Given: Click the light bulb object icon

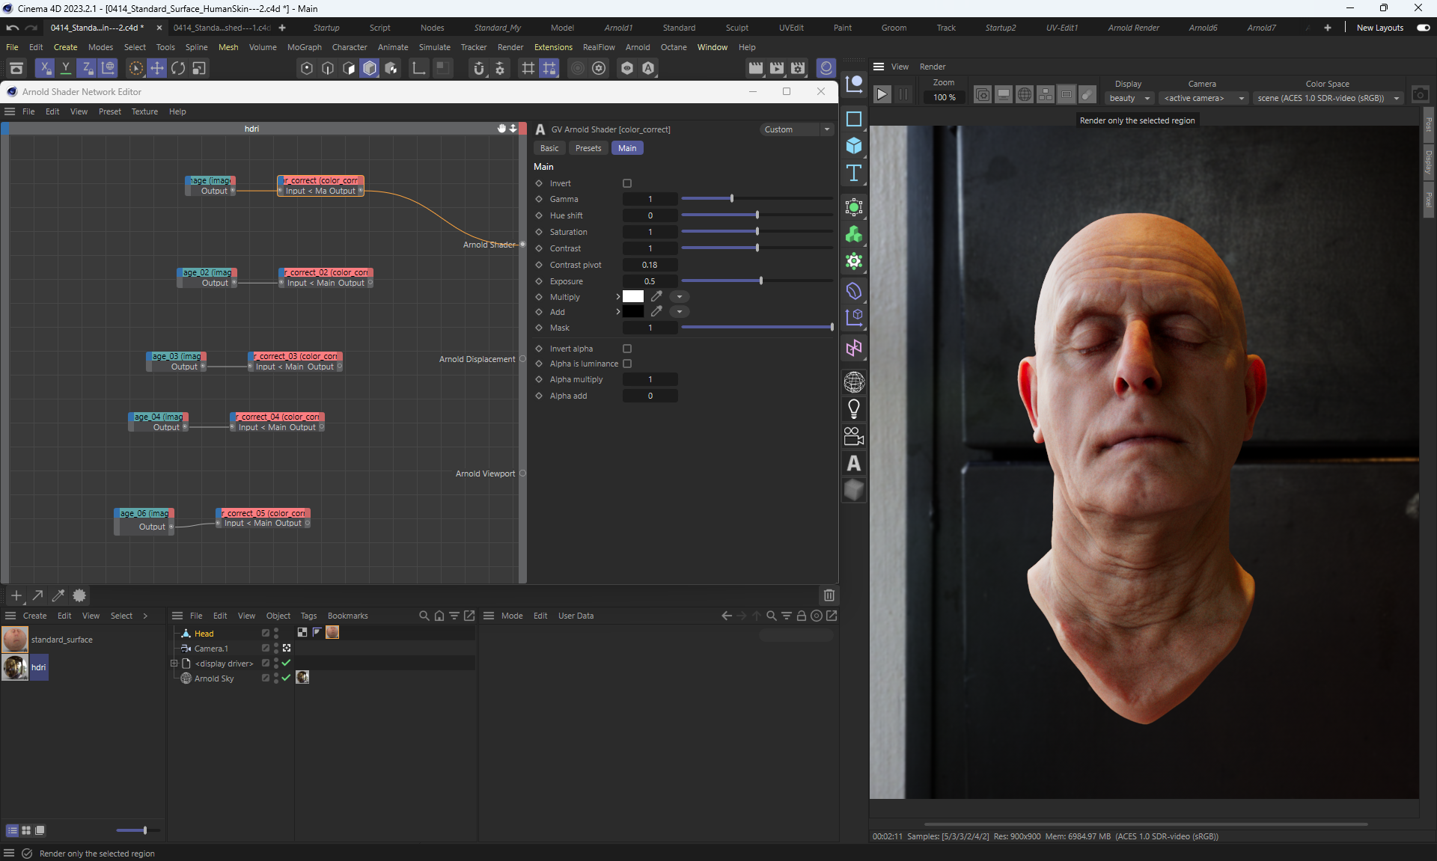Looking at the screenshot, I should tap(853, 409).
